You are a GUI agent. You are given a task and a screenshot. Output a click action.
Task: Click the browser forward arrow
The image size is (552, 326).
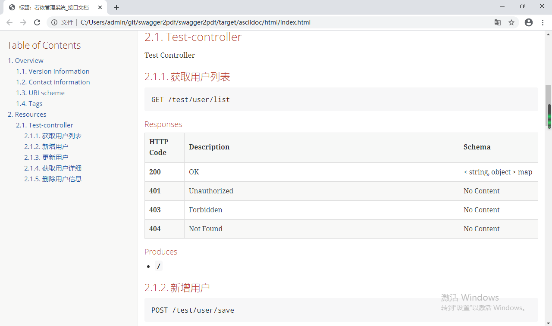pyautogui.click(x=23, y=22)
